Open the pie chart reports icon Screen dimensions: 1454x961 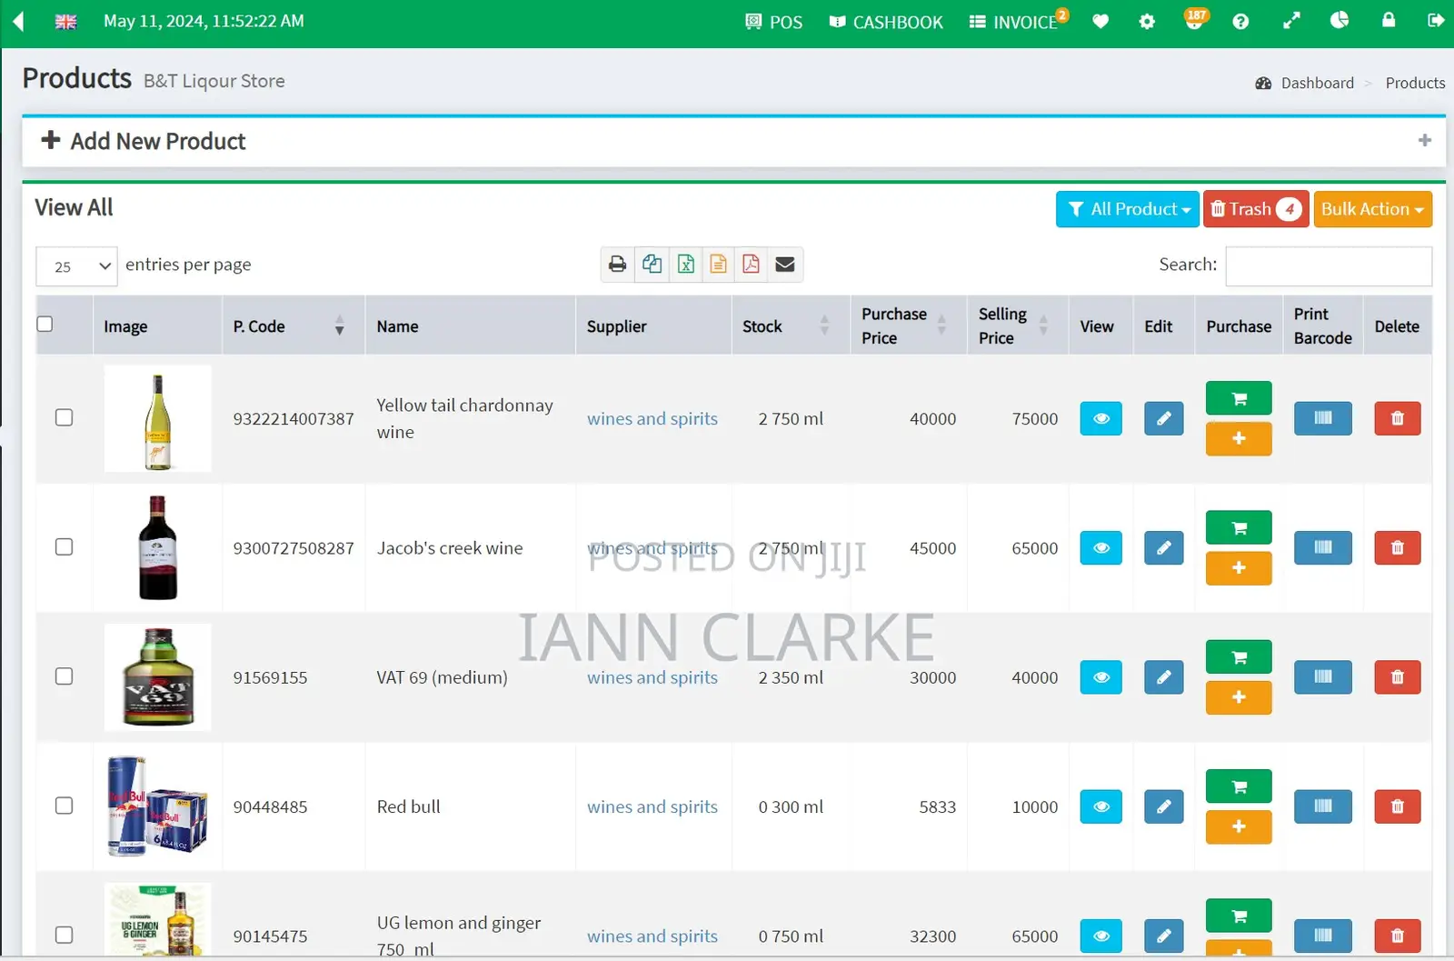(x=1339, y=20)
